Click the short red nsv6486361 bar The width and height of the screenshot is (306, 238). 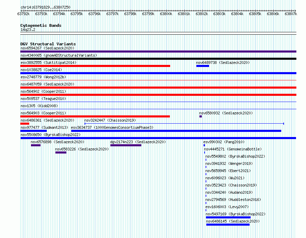point(25,124)
